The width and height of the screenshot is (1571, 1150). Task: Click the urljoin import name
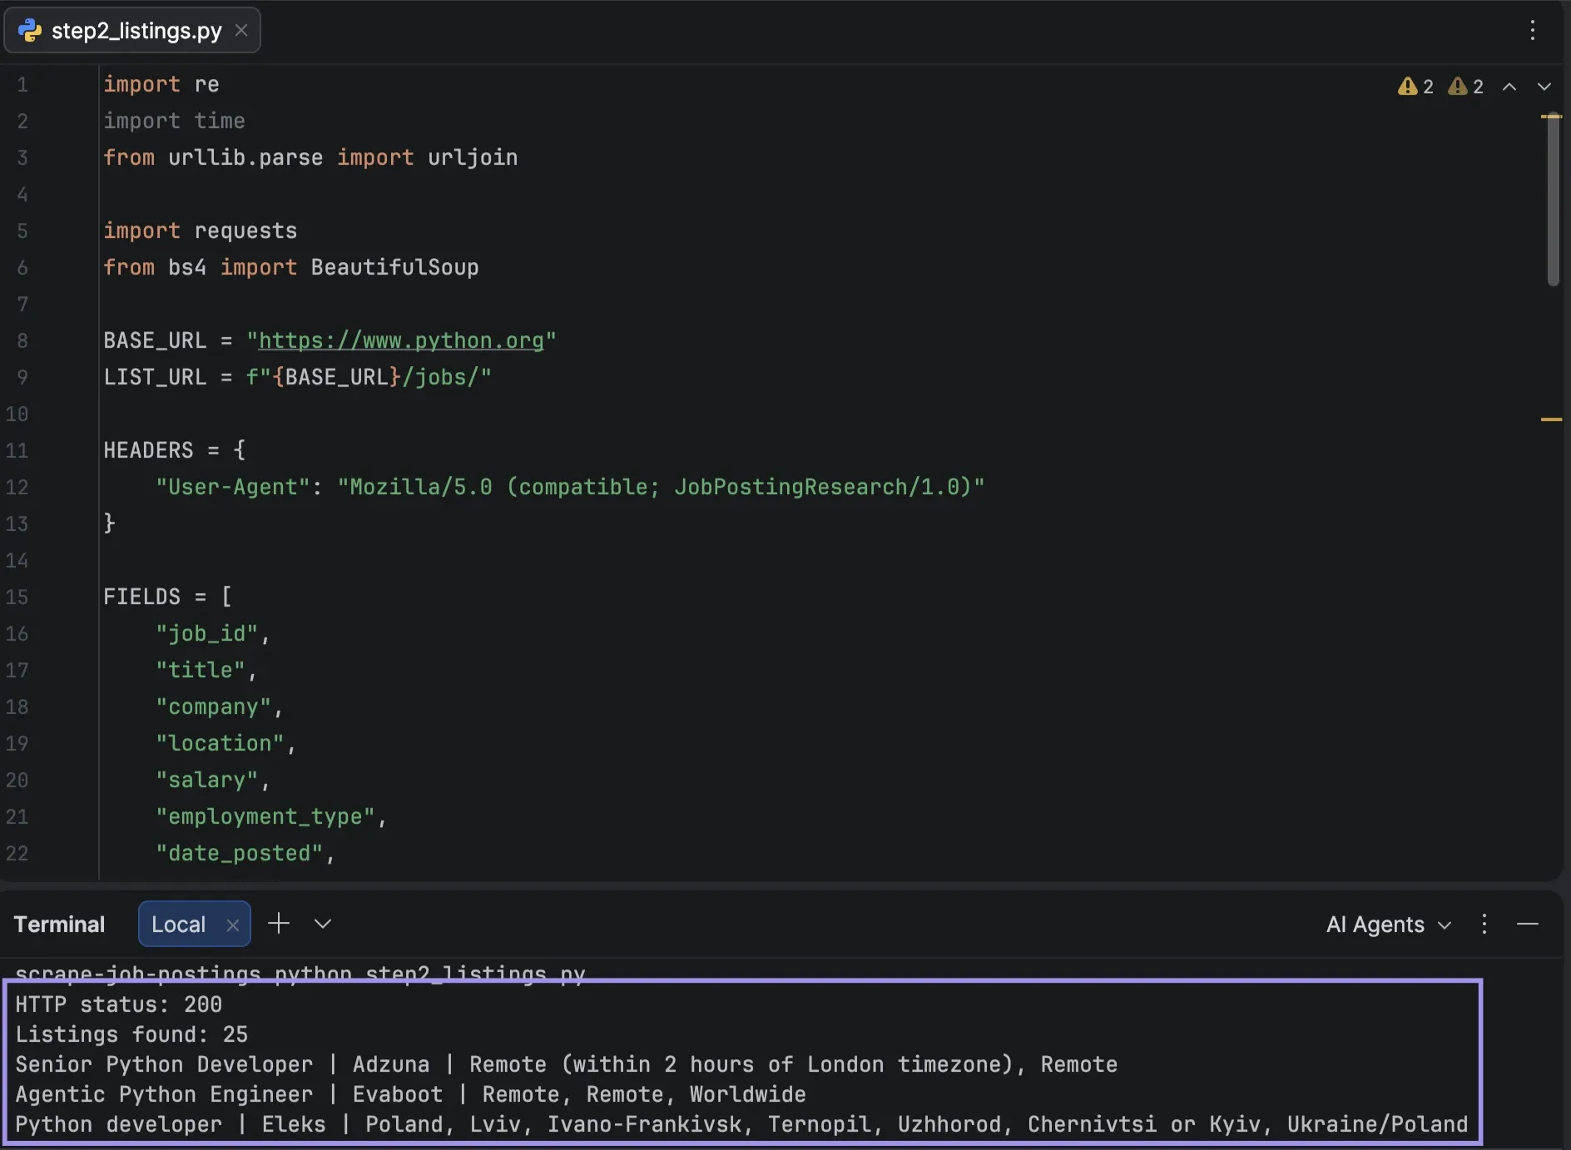tap(473, 157)
